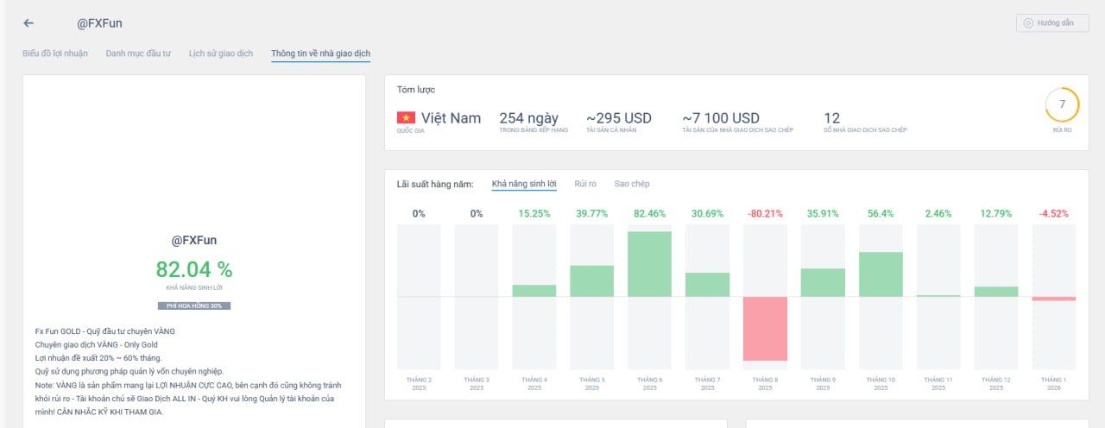Screen dimensions: 1105x428
Task: Click the Vietnam flag icon
Action: 406,117
